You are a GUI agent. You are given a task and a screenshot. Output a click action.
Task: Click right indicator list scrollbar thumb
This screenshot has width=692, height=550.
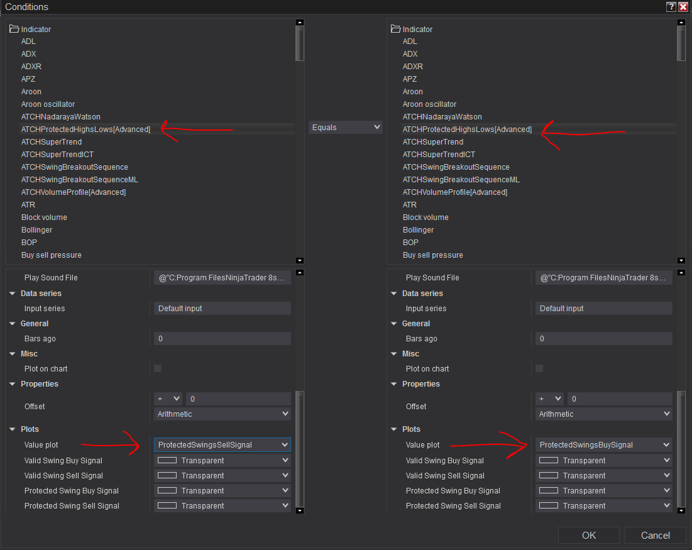coord(681,43)
